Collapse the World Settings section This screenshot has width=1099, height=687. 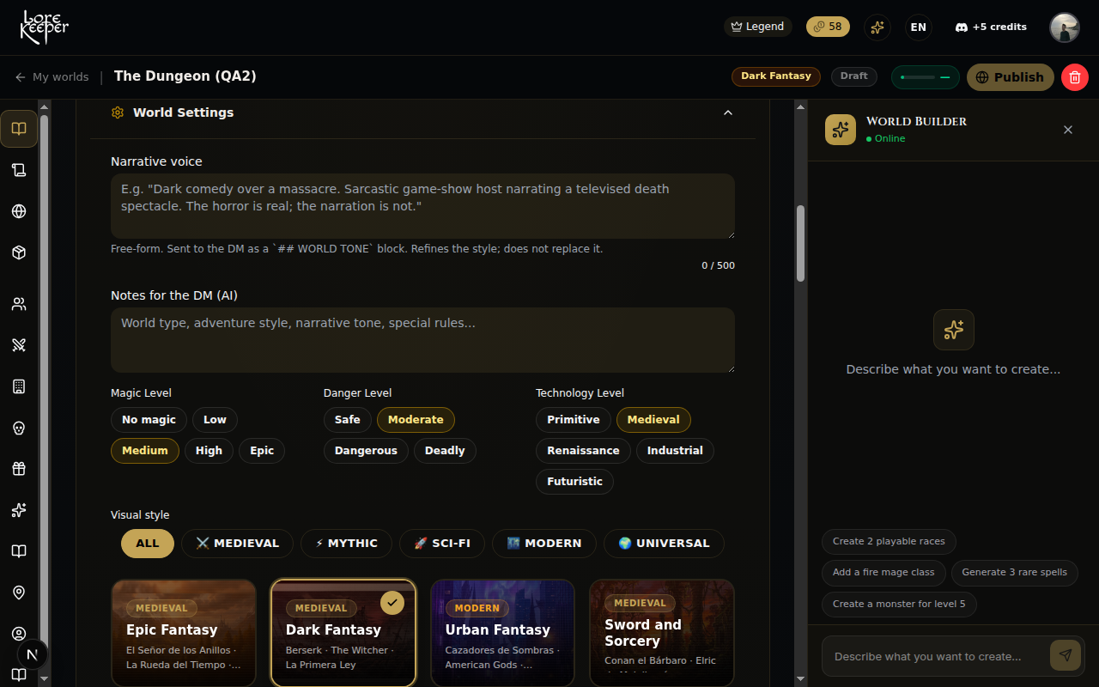click(x=728, y=112)
